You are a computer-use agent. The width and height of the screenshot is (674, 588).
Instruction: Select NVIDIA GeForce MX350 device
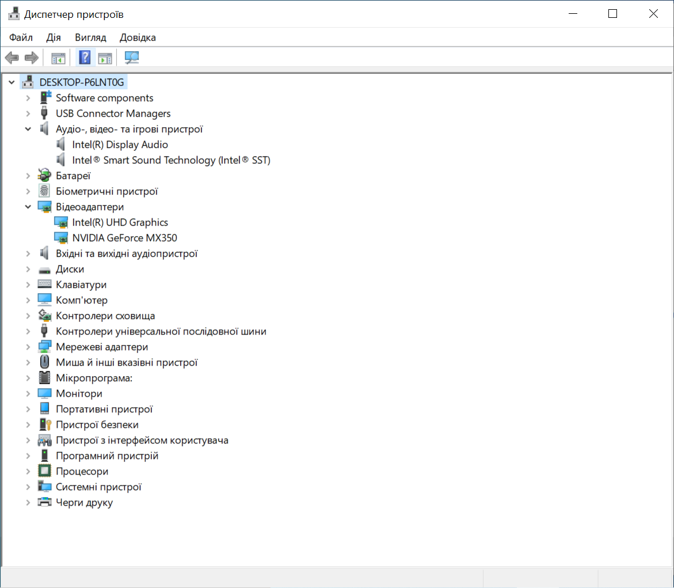[x=124, y=238]
